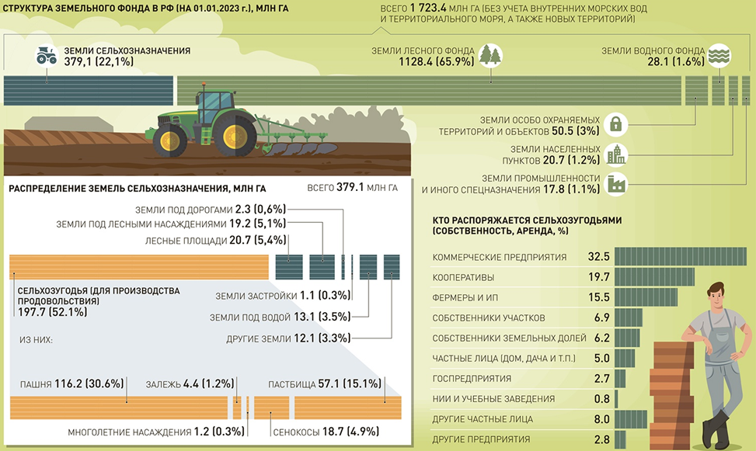
Task: Click the waves icon for Земли водного фонда
Action: pos(718,55)
